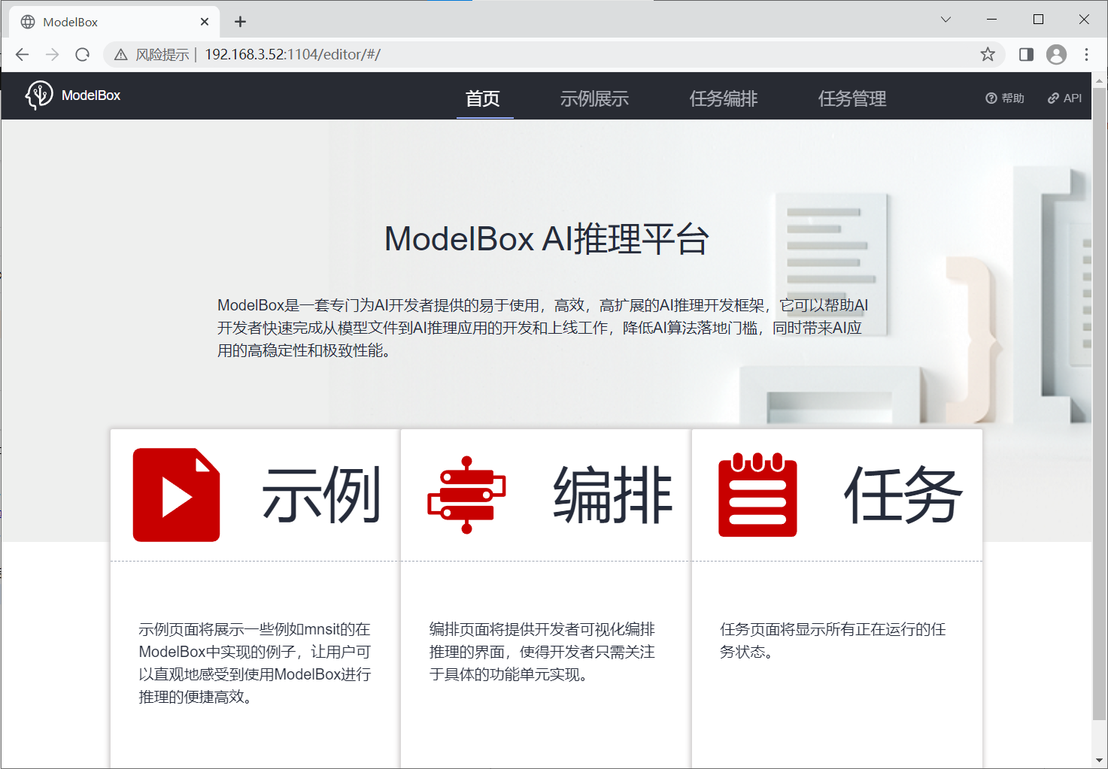Switch to the 首页 tab
The image size is (1108, 769).
tap(482, 99)
